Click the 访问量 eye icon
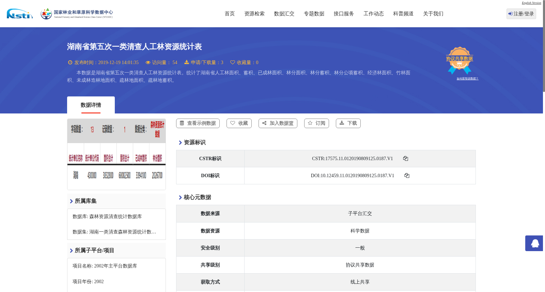 148,62
